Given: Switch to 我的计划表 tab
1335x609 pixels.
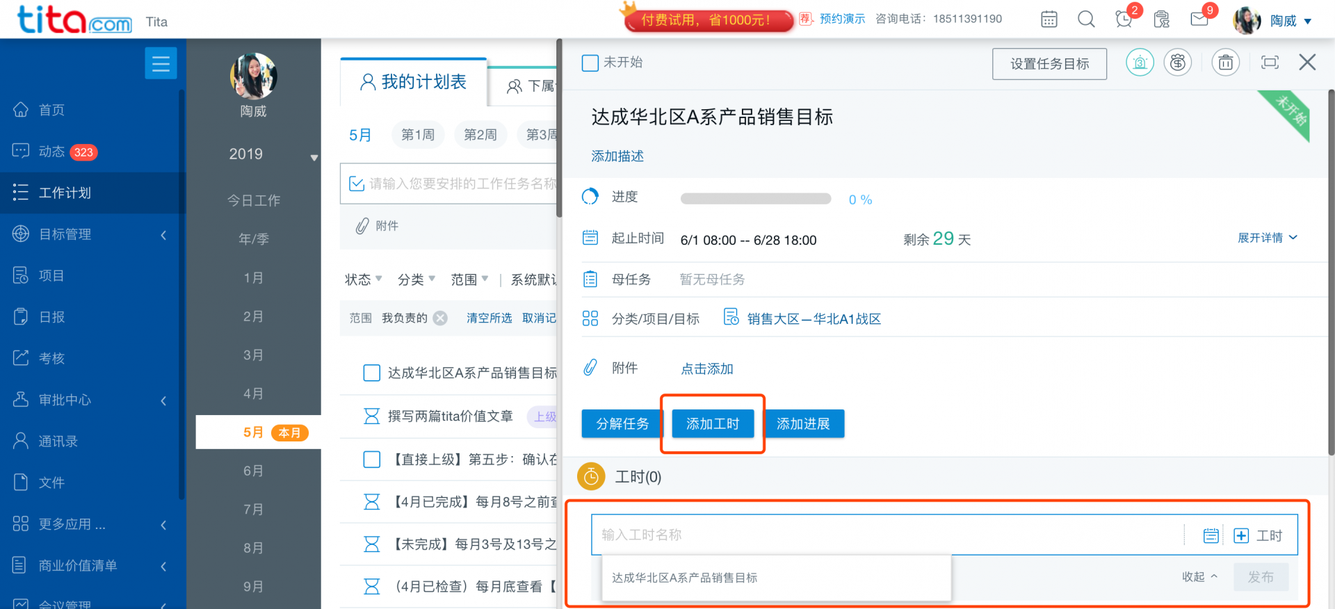Looking at the screenshot, I should 413,82.
